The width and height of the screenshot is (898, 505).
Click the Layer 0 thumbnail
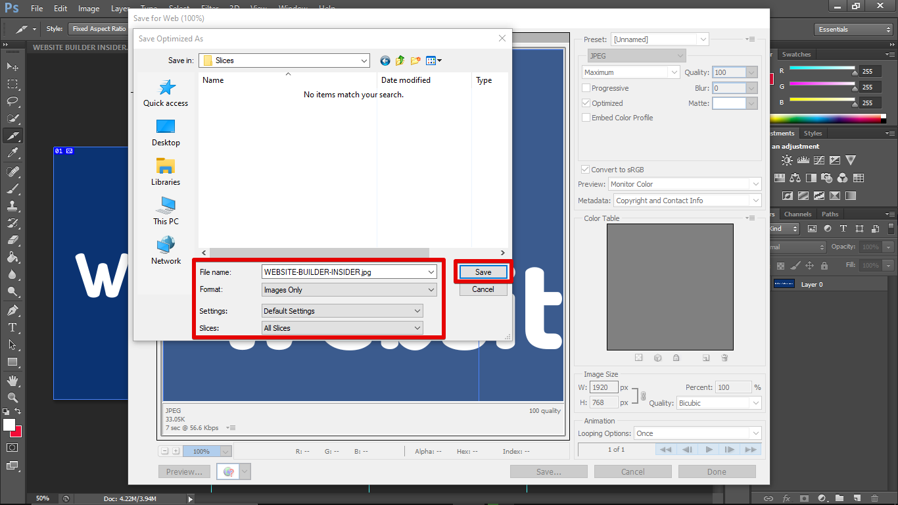tap(784, 284)
